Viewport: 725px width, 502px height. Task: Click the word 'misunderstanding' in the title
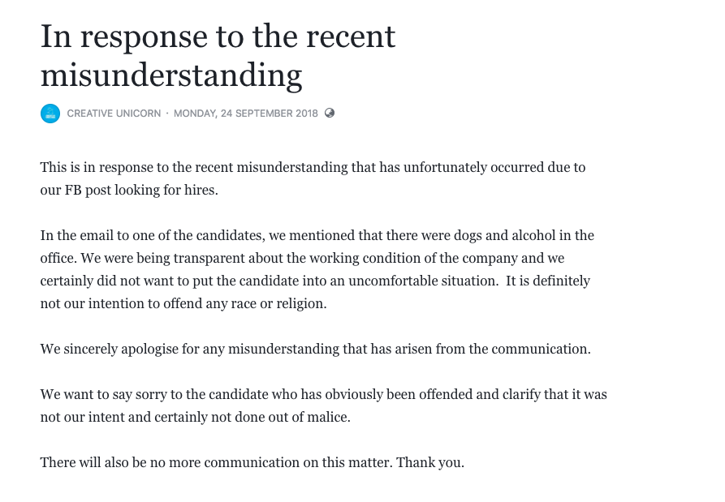171,75
